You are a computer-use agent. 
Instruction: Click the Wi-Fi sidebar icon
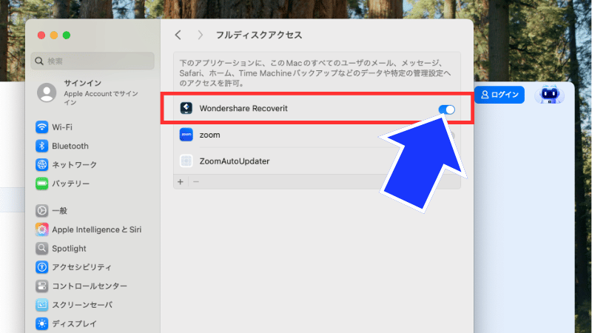[x=42, y=127]
